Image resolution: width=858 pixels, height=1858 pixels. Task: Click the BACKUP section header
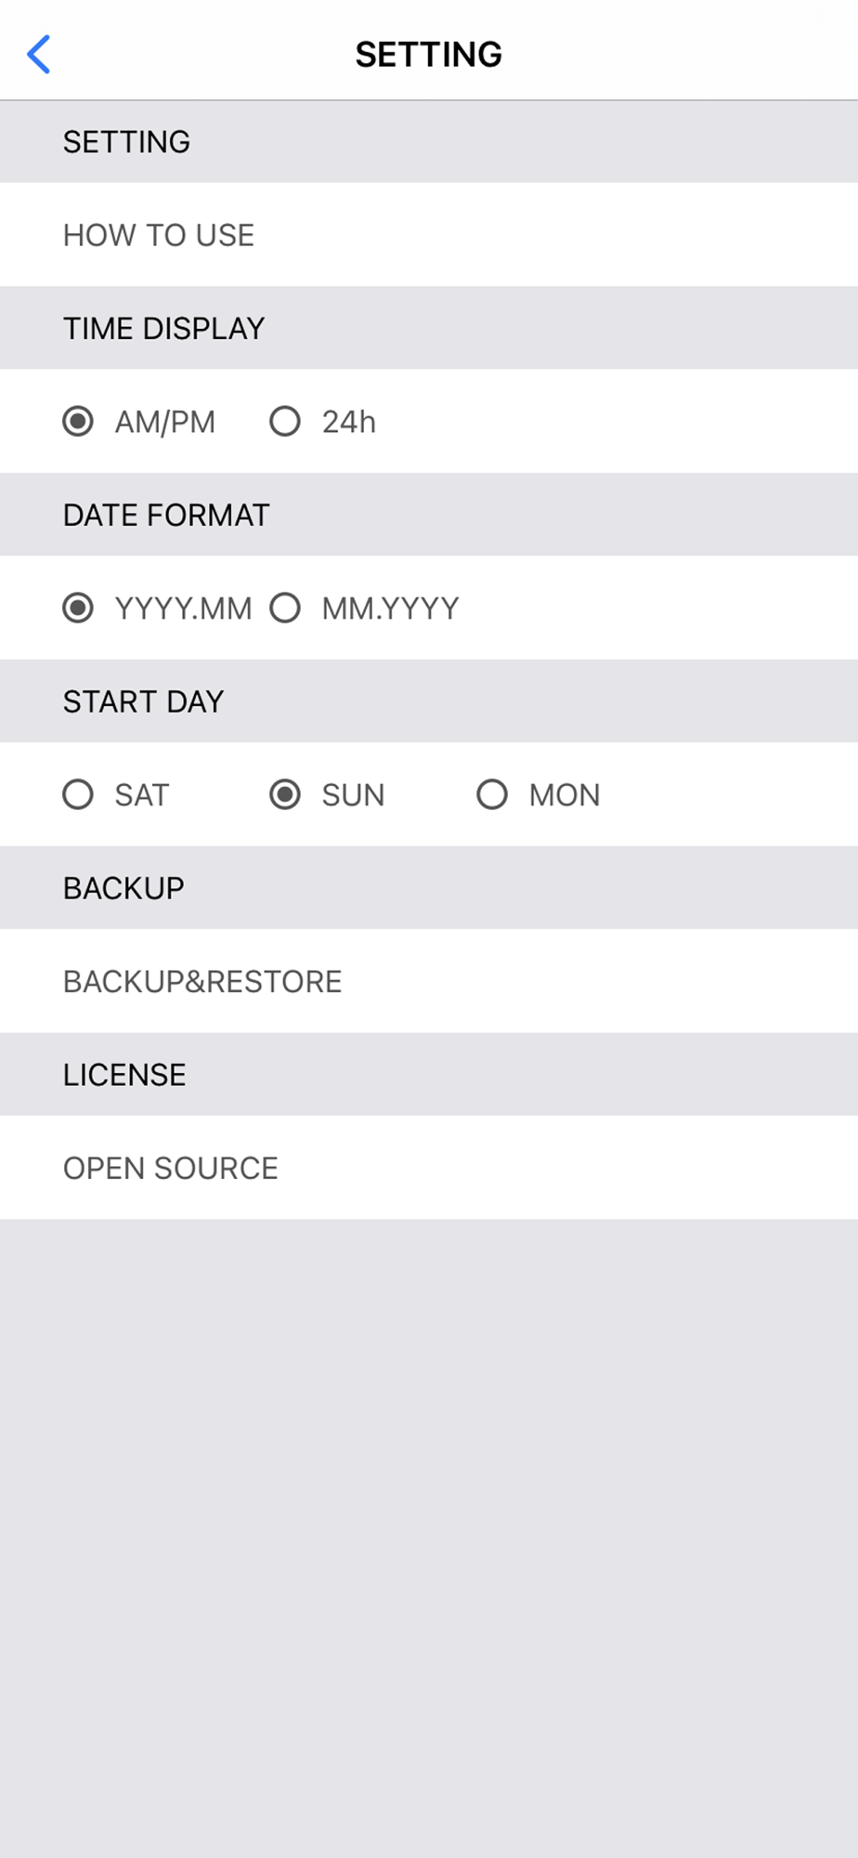[429, 888]
